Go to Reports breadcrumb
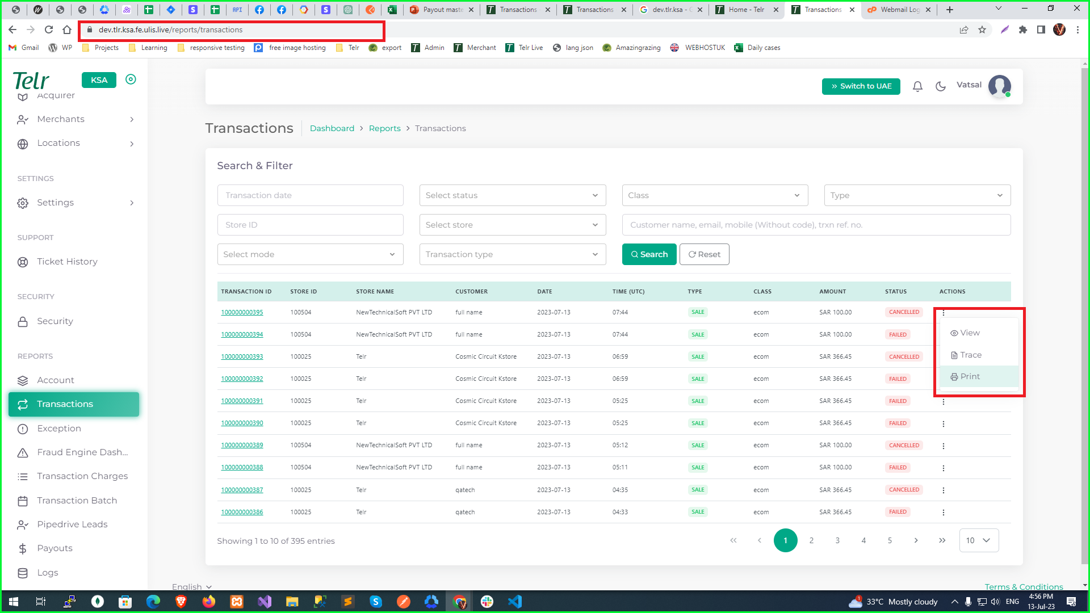The height and width of the screenshot is (613, 1090). click(384, 129)
